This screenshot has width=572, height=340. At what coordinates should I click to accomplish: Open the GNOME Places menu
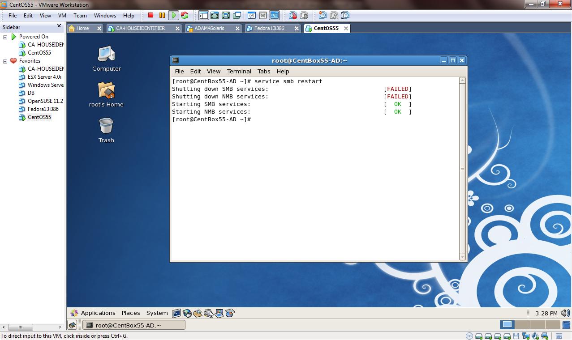[x=131, y=313]
